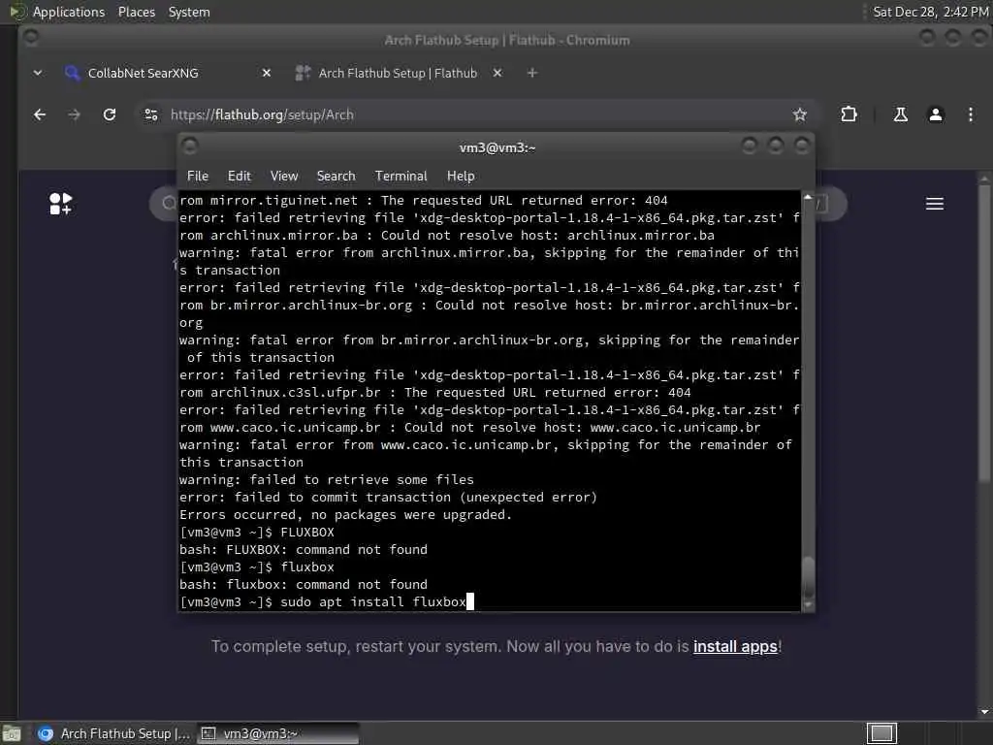Close the CollabNet SearXNG tab
Viewport: 993px width, 745px height.
[267, 73]
